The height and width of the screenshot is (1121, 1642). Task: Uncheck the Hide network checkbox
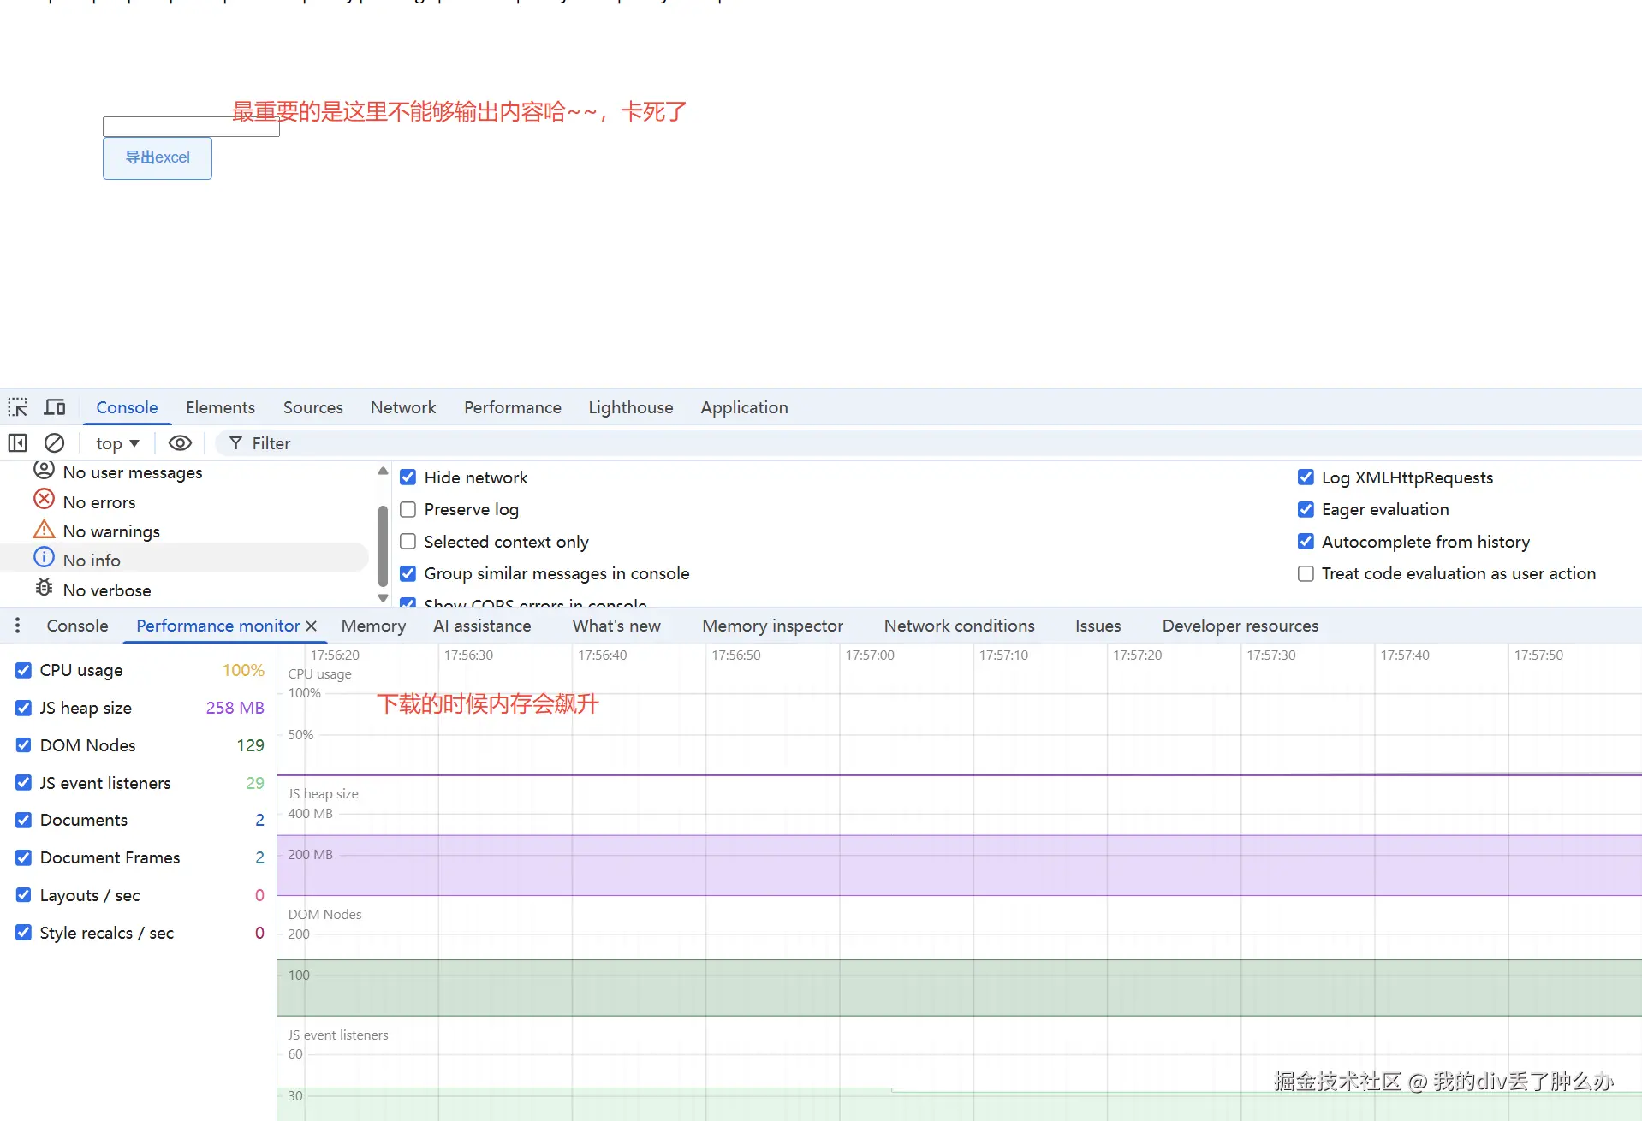pos(408,477)
